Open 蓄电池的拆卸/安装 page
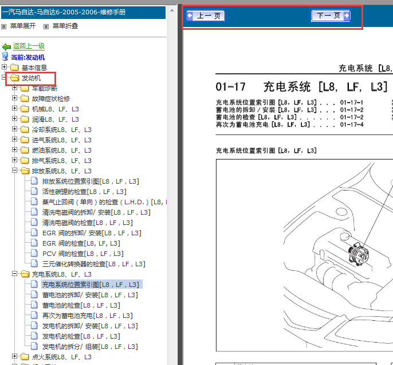 click(90, 295)
